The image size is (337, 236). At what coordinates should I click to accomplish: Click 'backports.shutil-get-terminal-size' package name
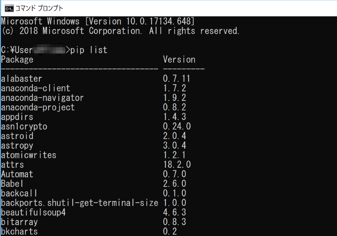80,203
